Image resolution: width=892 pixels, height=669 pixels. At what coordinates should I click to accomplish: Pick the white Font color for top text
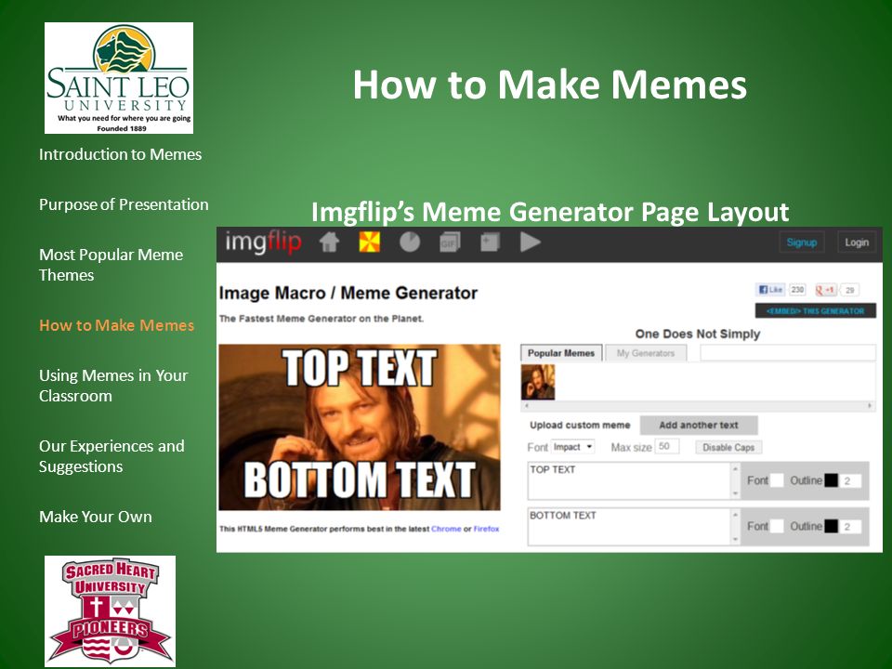pos(777,480)
